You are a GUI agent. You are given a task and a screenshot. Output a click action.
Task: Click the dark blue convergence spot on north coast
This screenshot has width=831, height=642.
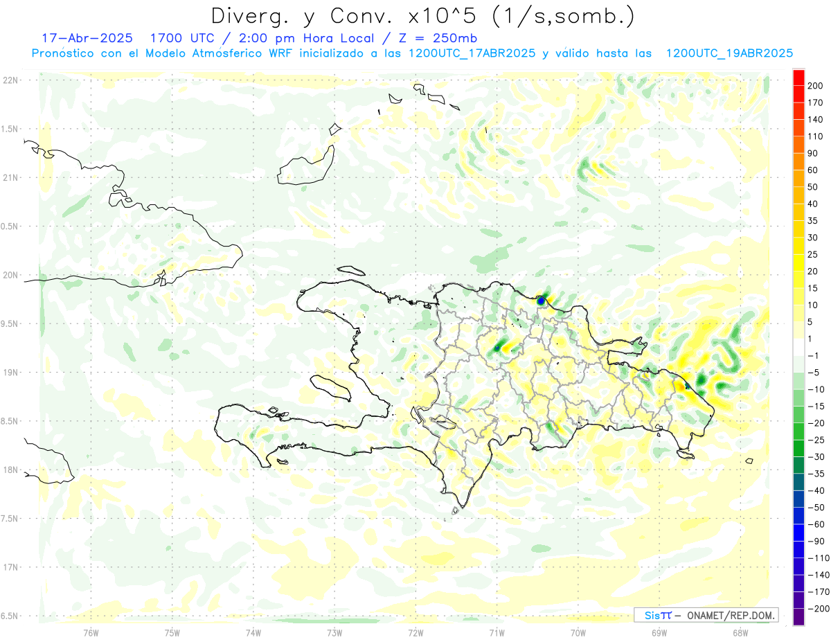541,301
